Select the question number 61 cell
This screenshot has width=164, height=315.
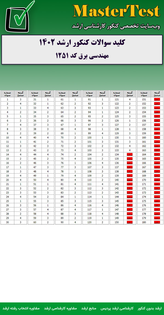(62, 100)
